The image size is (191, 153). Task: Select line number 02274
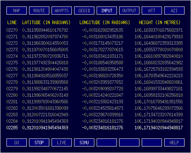12,56
